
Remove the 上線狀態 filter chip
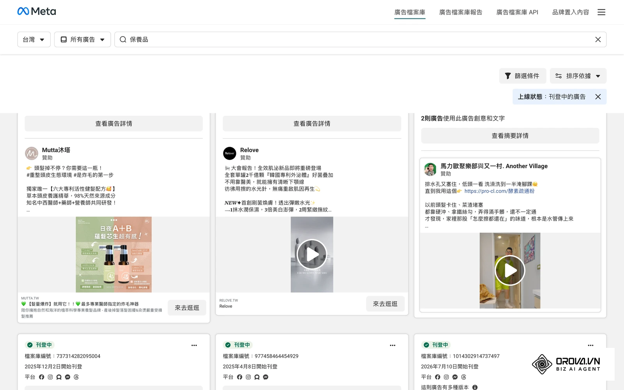coord(598,97)
